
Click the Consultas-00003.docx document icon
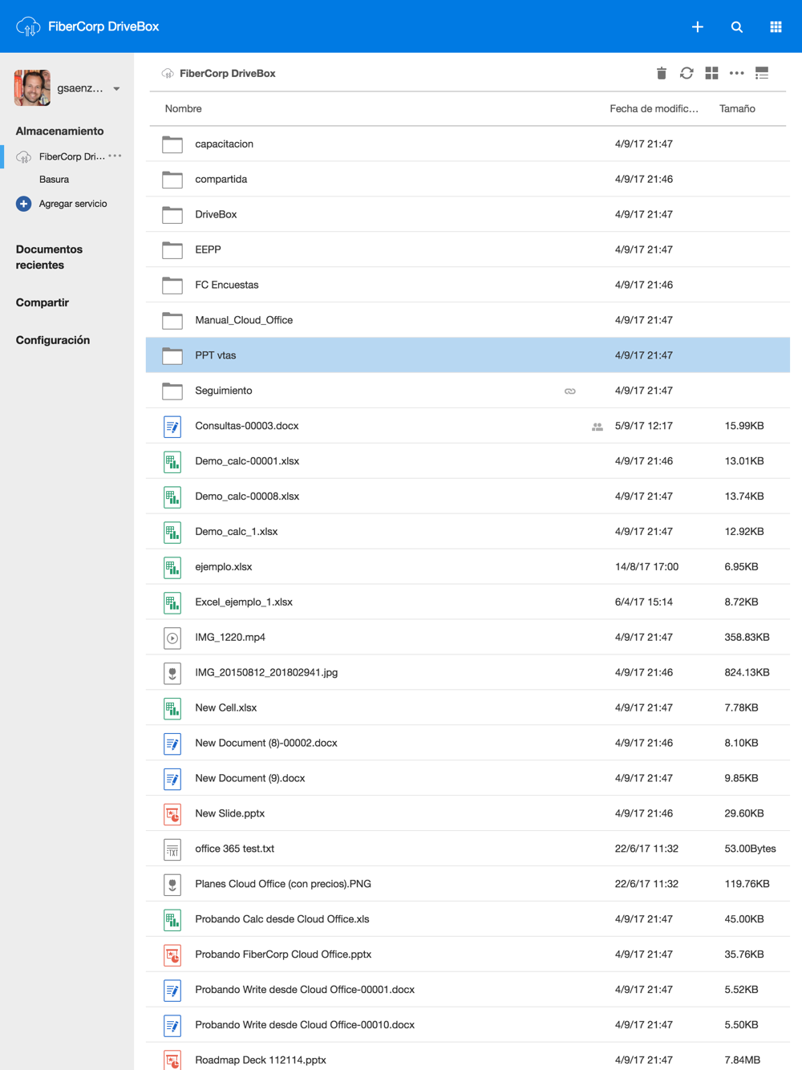click(x=172, y=426)
